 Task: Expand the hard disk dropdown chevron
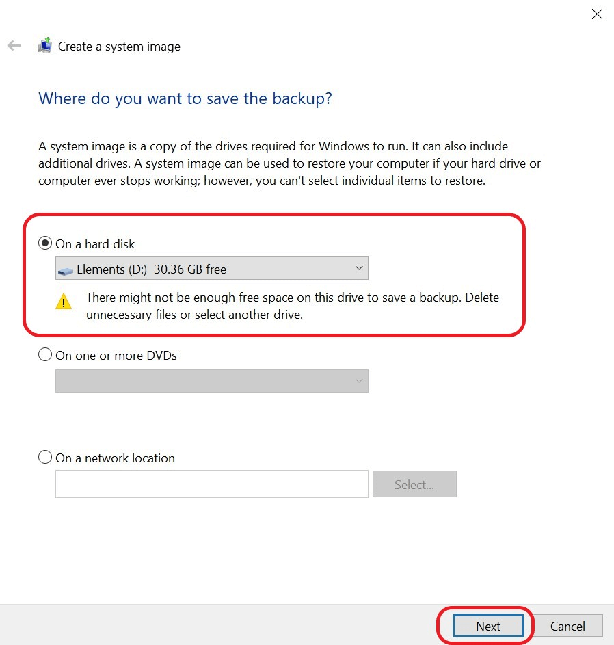click(358, 268)
